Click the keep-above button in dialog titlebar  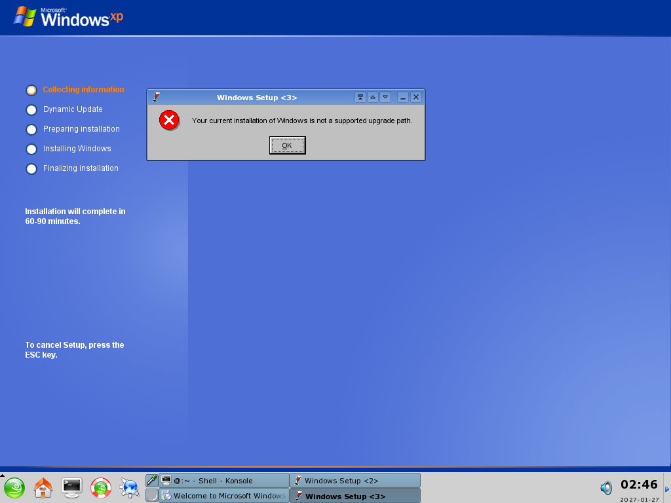pos(360,97)
